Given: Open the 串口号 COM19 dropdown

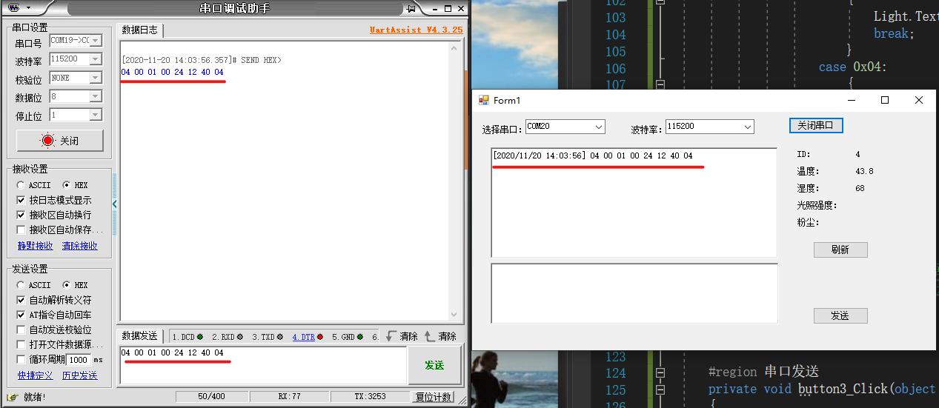Looking at the screenshot, I should coord(95,41).
